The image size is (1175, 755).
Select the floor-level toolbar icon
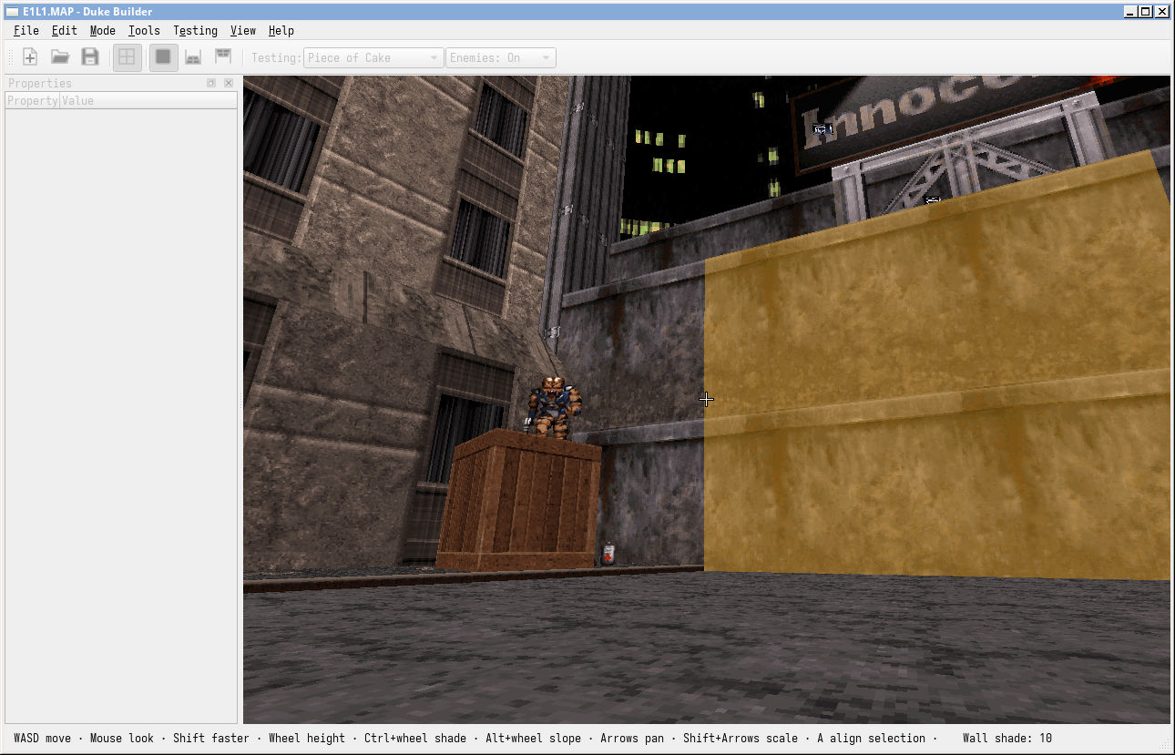click(x=193, y=57)
